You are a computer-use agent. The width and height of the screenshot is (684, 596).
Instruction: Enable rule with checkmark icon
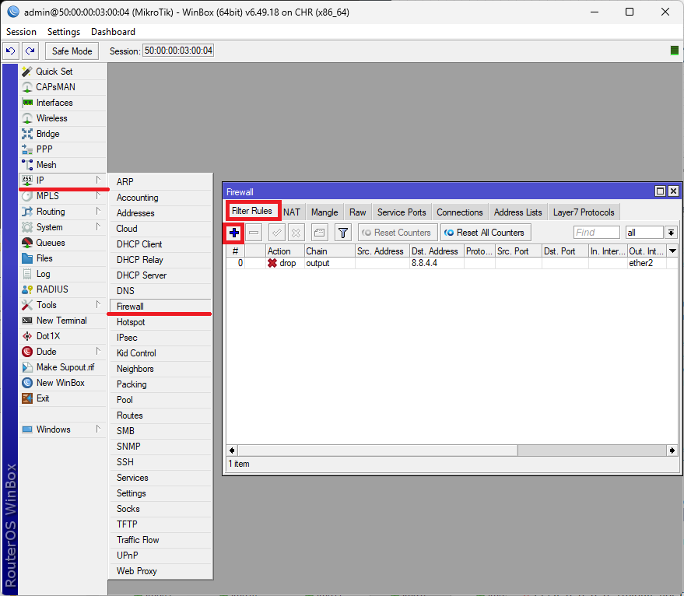click(x=276, y=233)
